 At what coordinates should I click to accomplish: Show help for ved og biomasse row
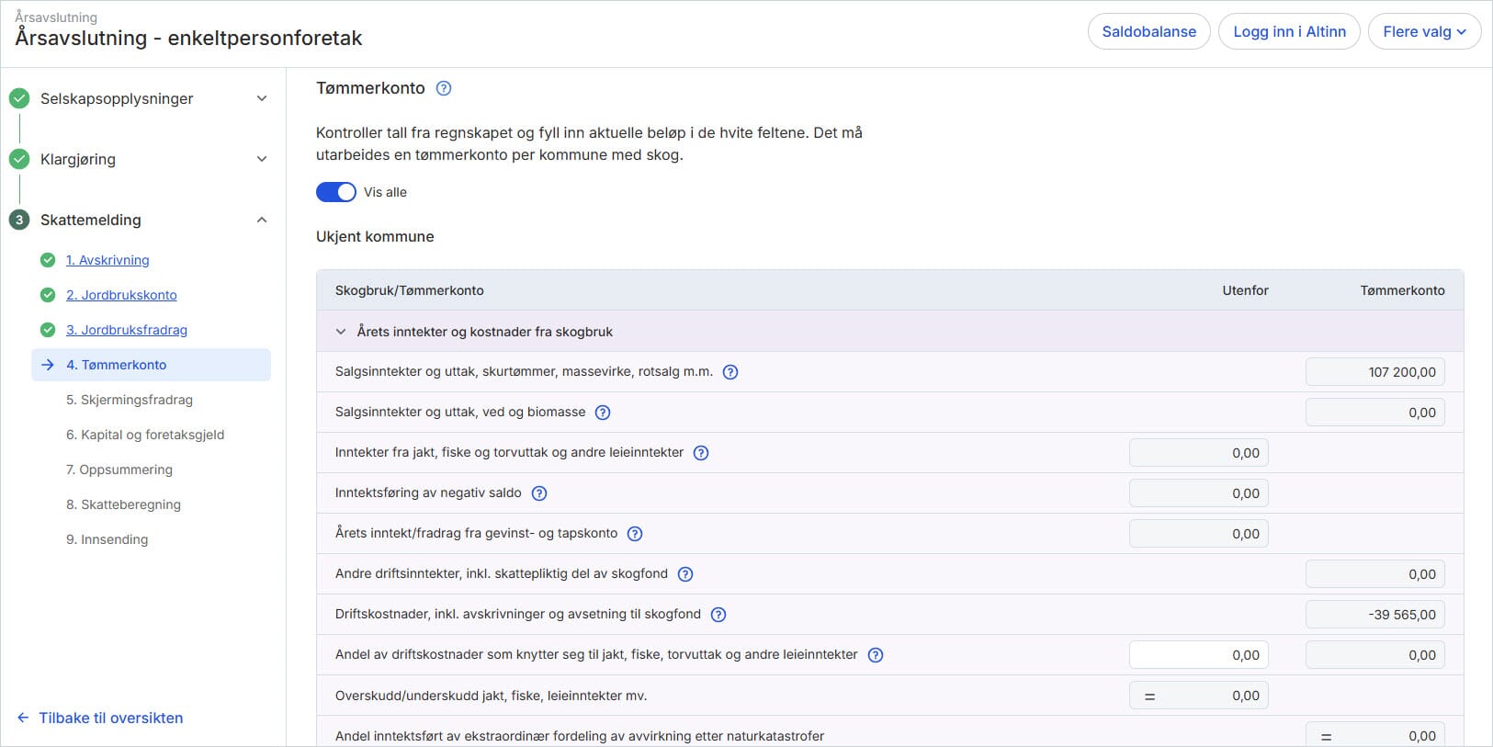603,413
